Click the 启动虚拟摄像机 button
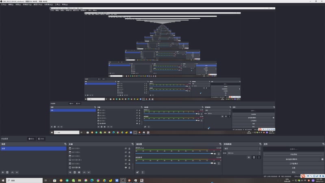This screenshot has width=325, height=183. click(291, 159)
